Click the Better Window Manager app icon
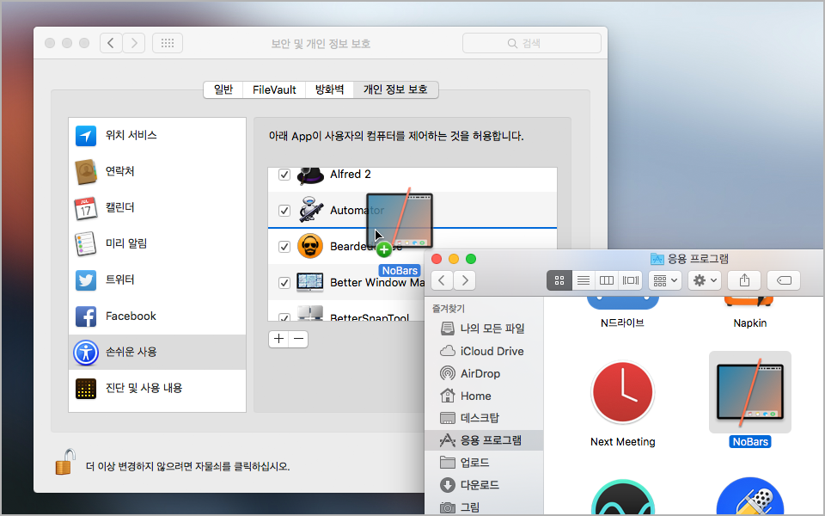825x516 pixels. click(x=310, y=282)
